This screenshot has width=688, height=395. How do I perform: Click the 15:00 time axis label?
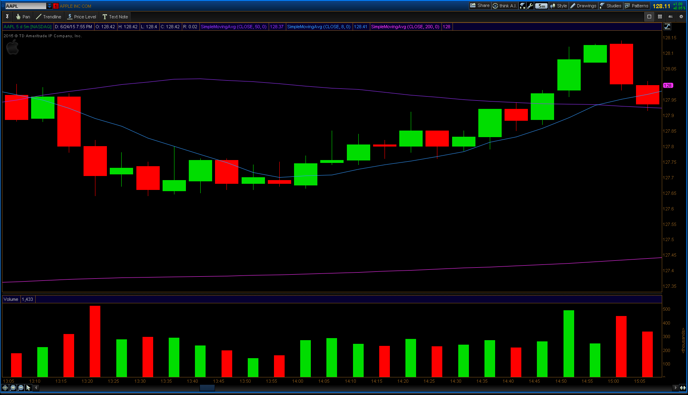613,381
